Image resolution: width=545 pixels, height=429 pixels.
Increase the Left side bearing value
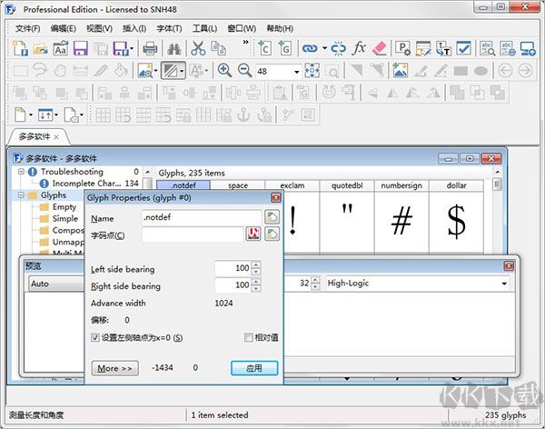pos(255,265)
